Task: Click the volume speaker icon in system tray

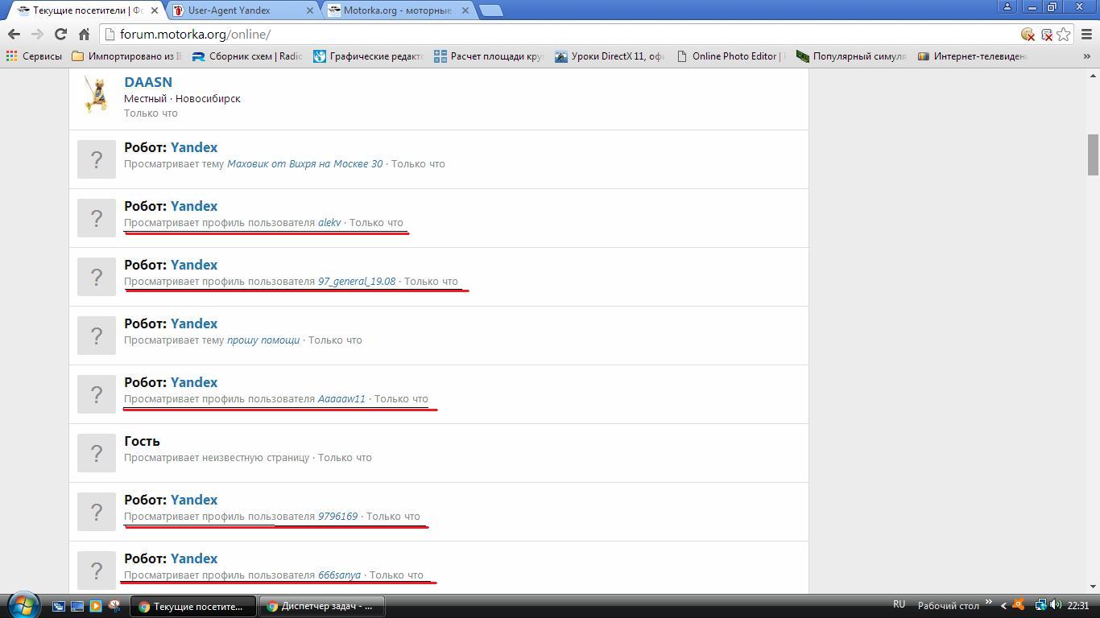Action: tap(1056, 605)
